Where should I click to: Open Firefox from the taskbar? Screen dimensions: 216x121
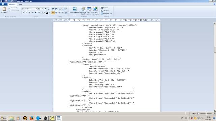coord(32,118)
